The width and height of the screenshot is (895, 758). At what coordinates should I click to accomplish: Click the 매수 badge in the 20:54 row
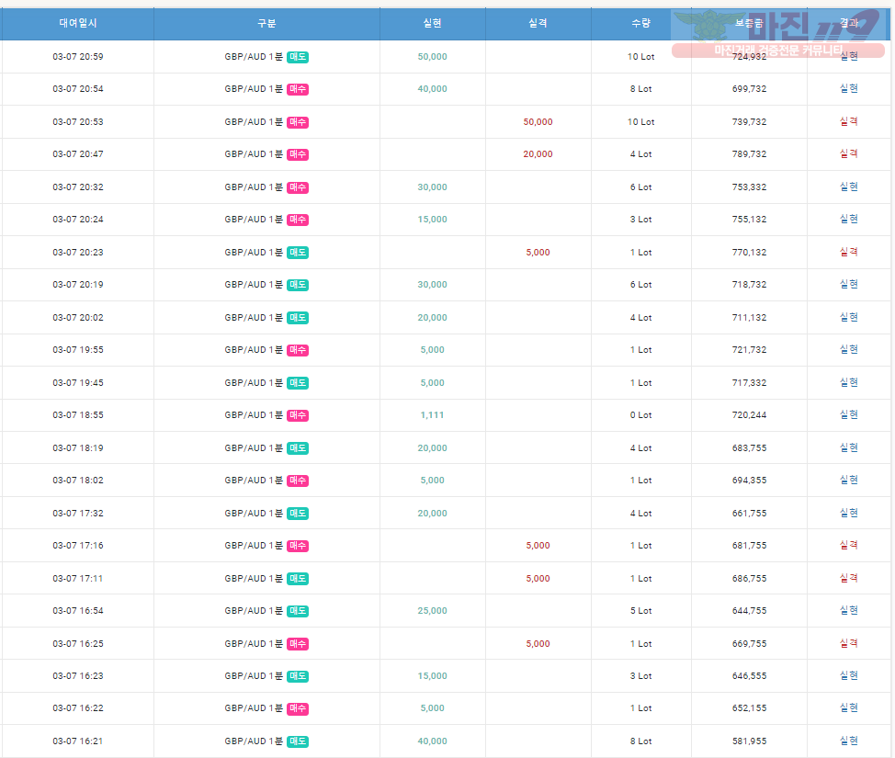(x=298, y=89)
